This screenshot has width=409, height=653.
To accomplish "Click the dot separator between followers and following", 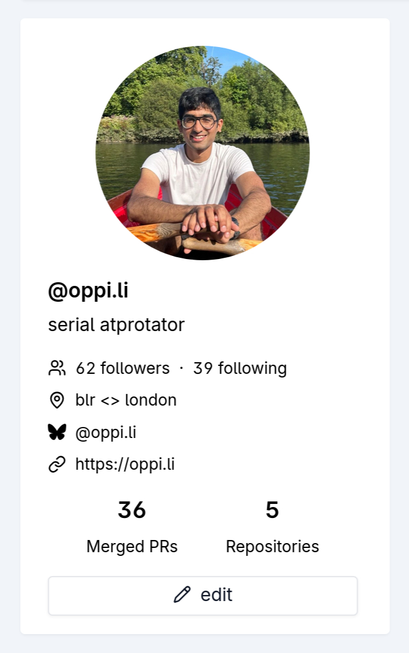I will tap(181, 368).
